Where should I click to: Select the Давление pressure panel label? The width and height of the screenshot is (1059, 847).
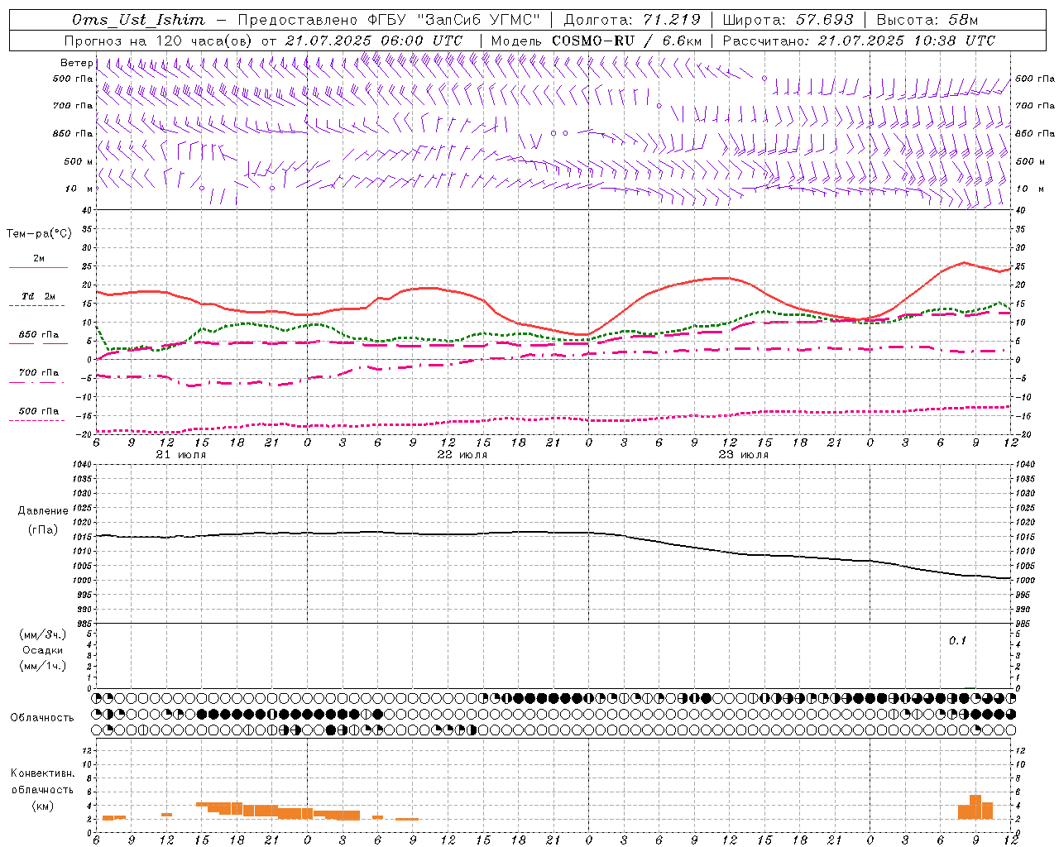(43, 511)
